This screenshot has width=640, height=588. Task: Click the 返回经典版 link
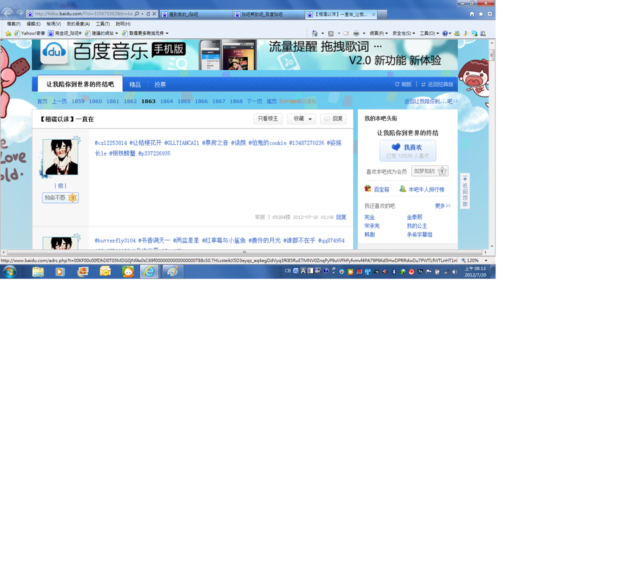coord(437,84)
